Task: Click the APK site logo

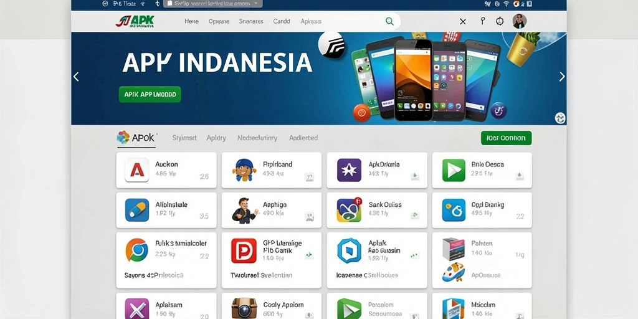Action: click(x=135, y=21)
